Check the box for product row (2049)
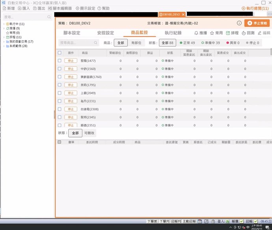The image size is (272, 230). [x=60, y=93]
